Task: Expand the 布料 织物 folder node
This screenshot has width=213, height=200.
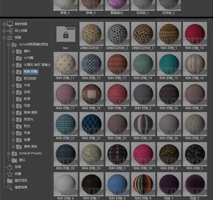Action: coord(13,72)
